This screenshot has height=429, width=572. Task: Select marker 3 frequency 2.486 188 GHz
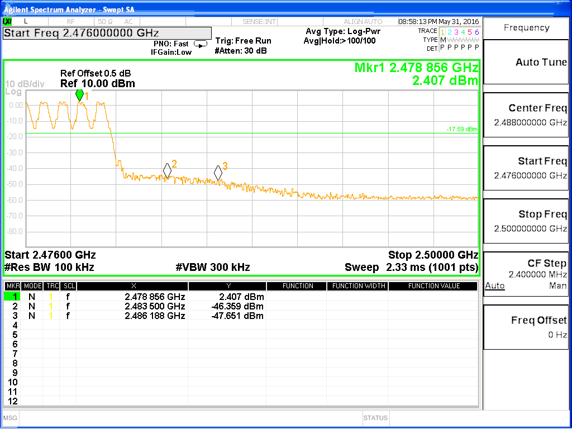click(x=155, y=316)
